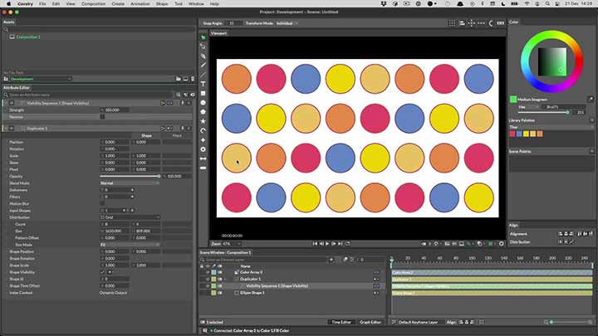The height and width of the screenshot is (336, 598).
Task: Open Distribution Grid dropdown
Action: click(130, 217)
